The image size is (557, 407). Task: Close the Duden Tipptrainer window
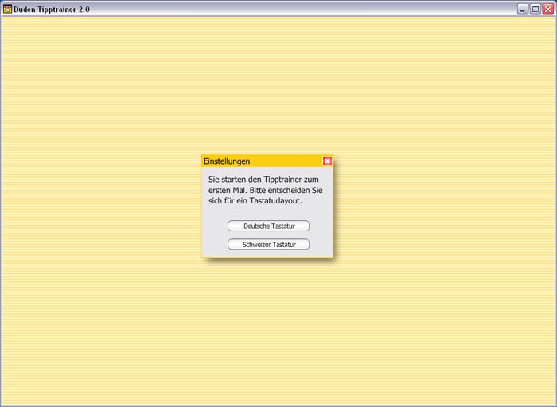click(x=548, y=9)
